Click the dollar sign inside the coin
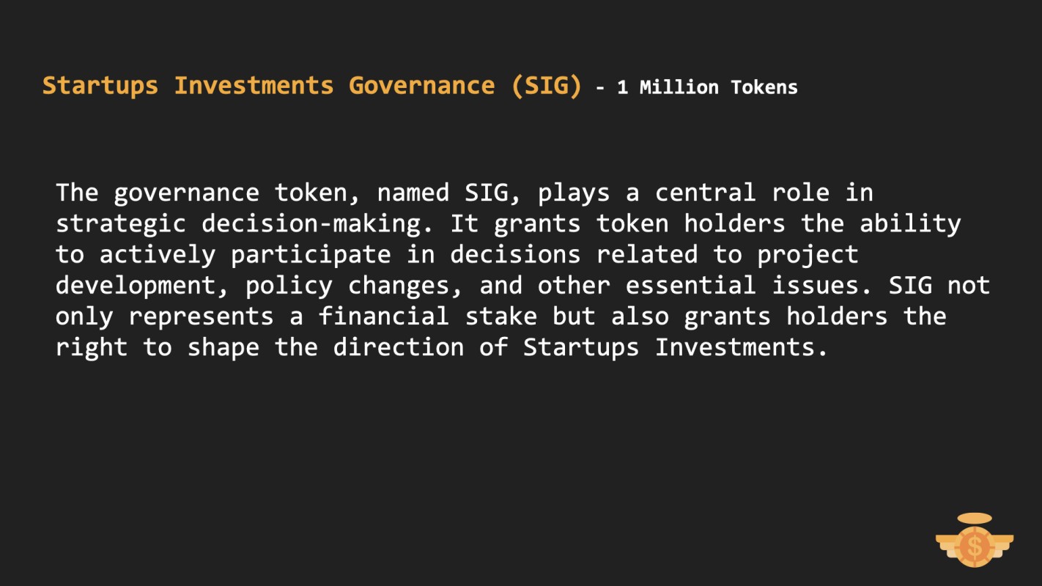 975,546
